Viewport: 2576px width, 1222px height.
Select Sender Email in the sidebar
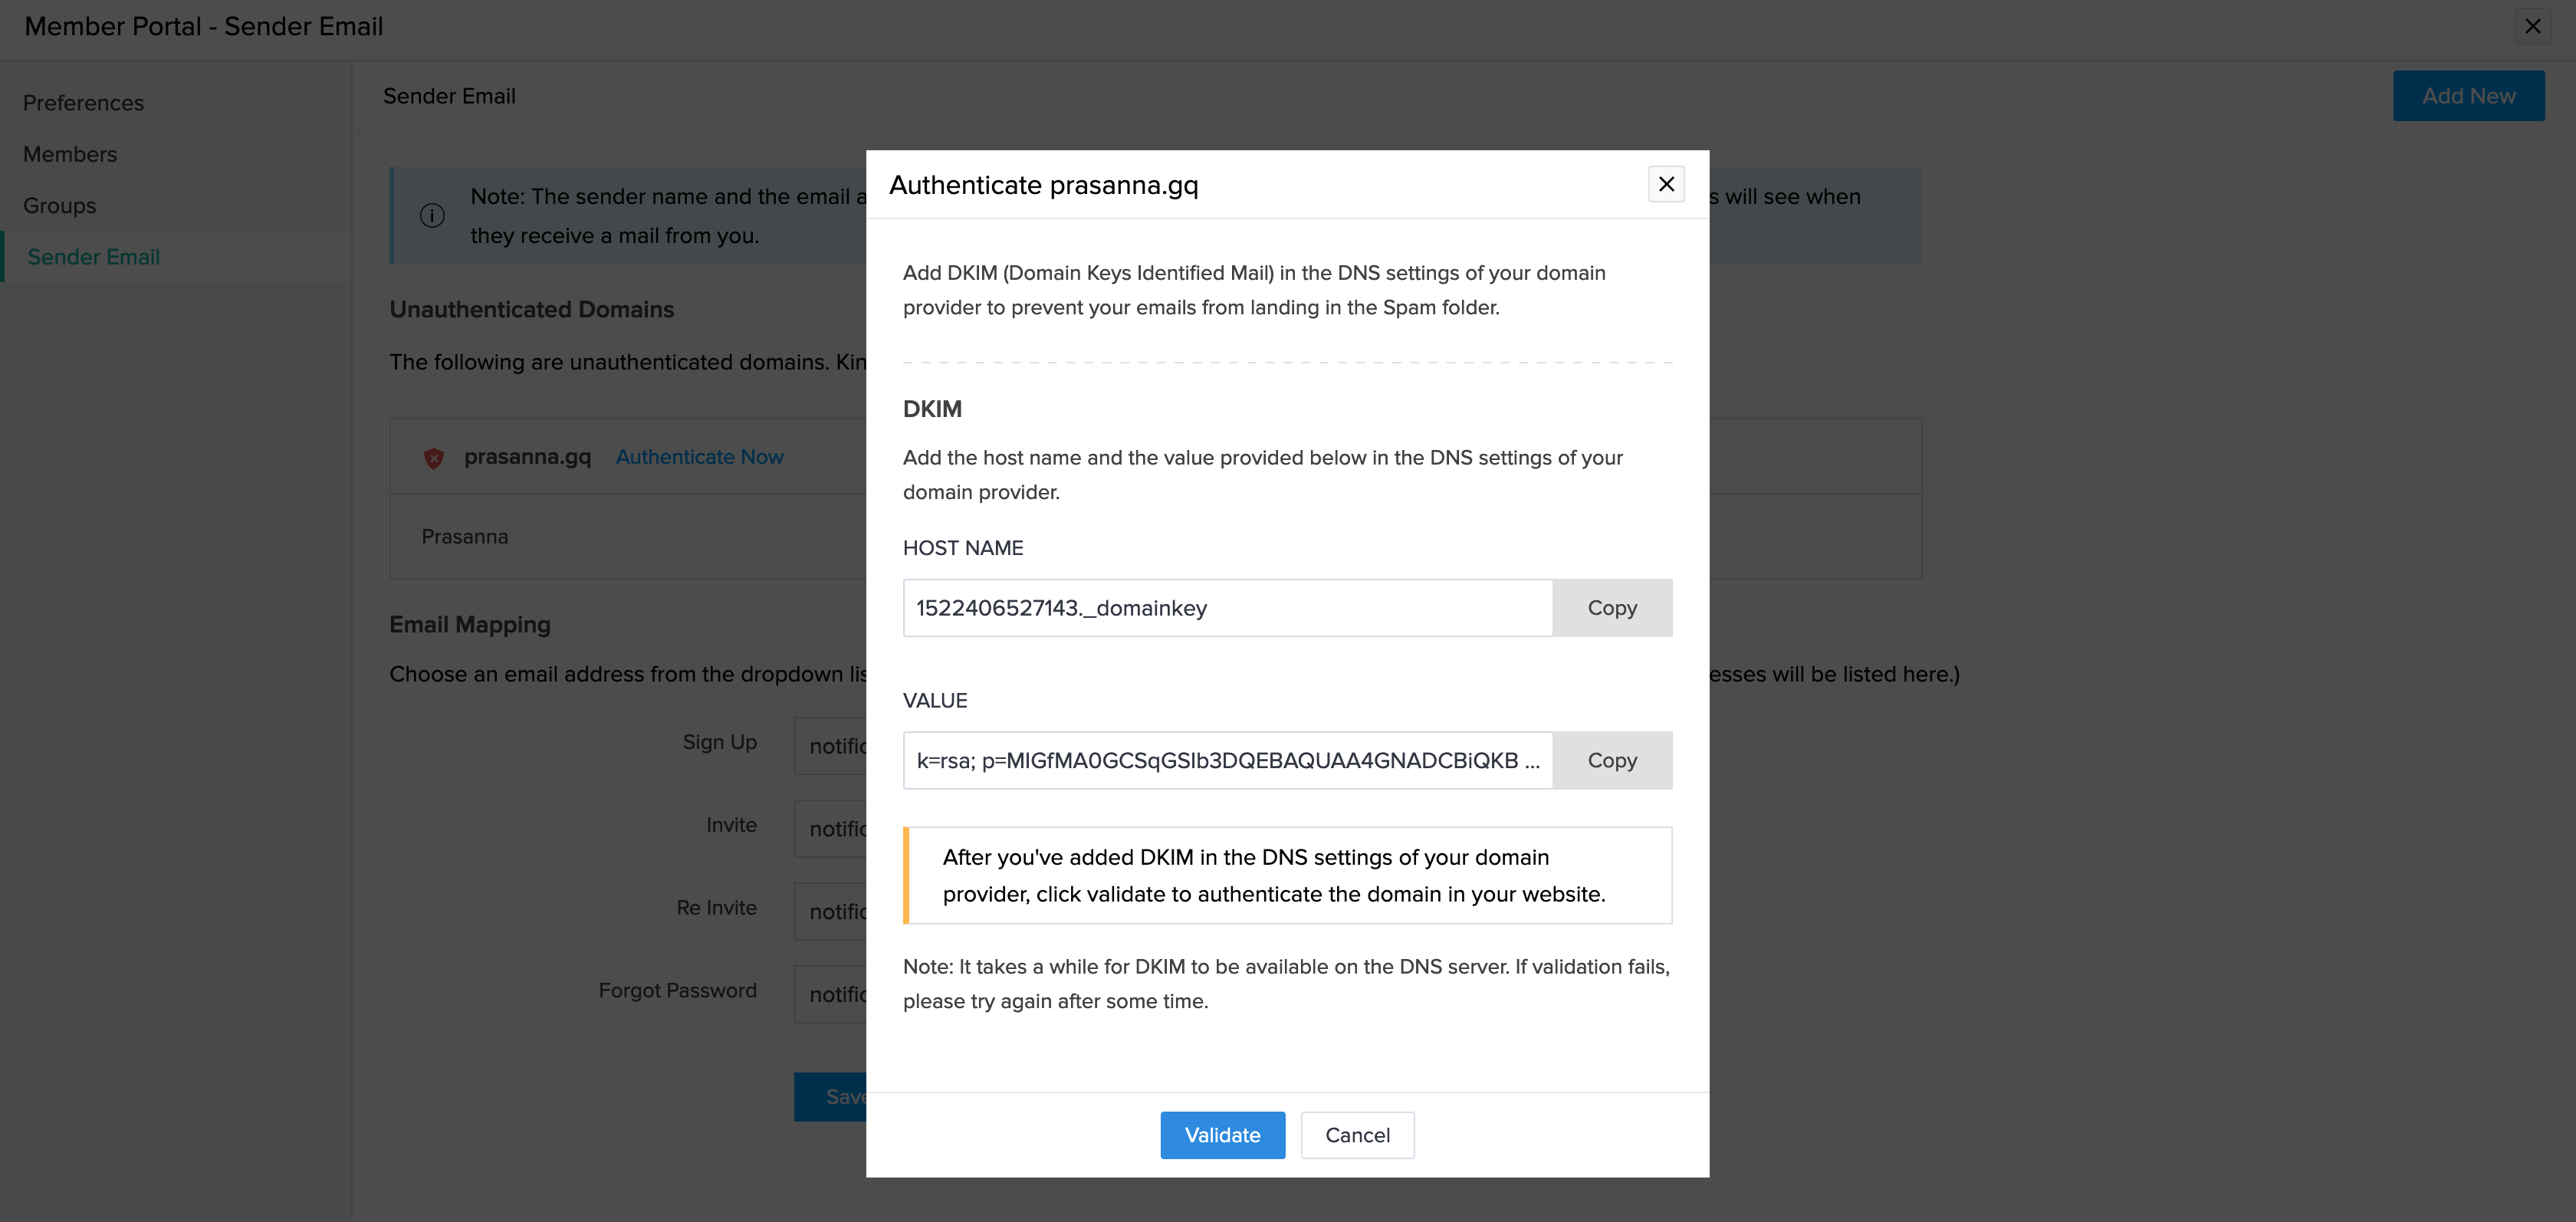point(93,257)
